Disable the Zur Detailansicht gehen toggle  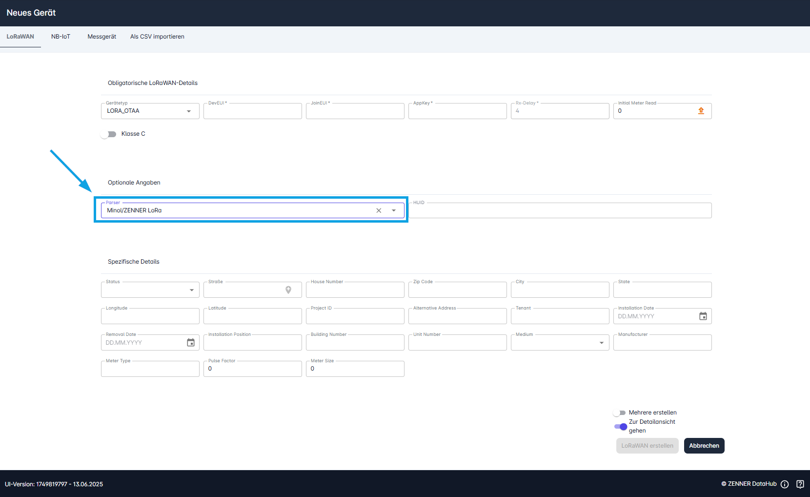pos(620,427)
